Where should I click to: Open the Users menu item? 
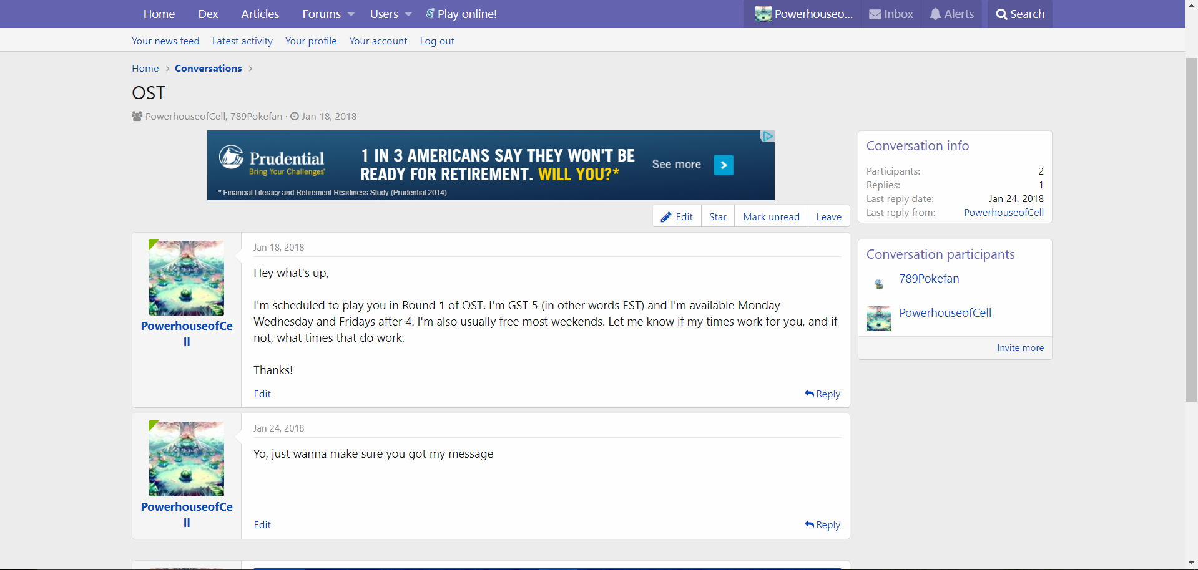(384, 14)
